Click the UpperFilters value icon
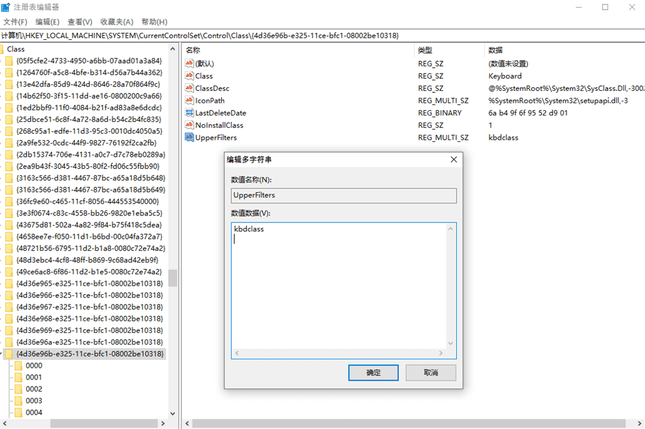645x429 pixels. (190, 137)
